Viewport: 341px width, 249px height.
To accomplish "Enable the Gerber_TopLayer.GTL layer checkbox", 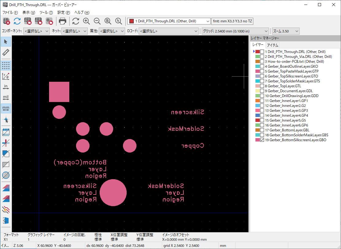I will click(x=262, y=86).
